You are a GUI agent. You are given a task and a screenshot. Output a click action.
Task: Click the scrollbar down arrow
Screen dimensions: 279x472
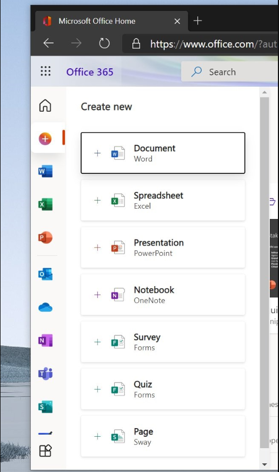tap(264, 464)
